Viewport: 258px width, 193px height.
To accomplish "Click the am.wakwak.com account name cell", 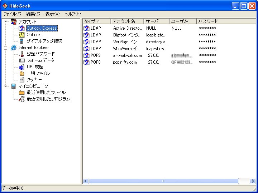I will point(127,55).
